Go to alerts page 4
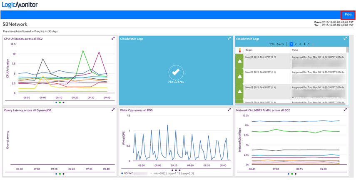The width and height of the screenshot is (356, 180). (304, 44)
